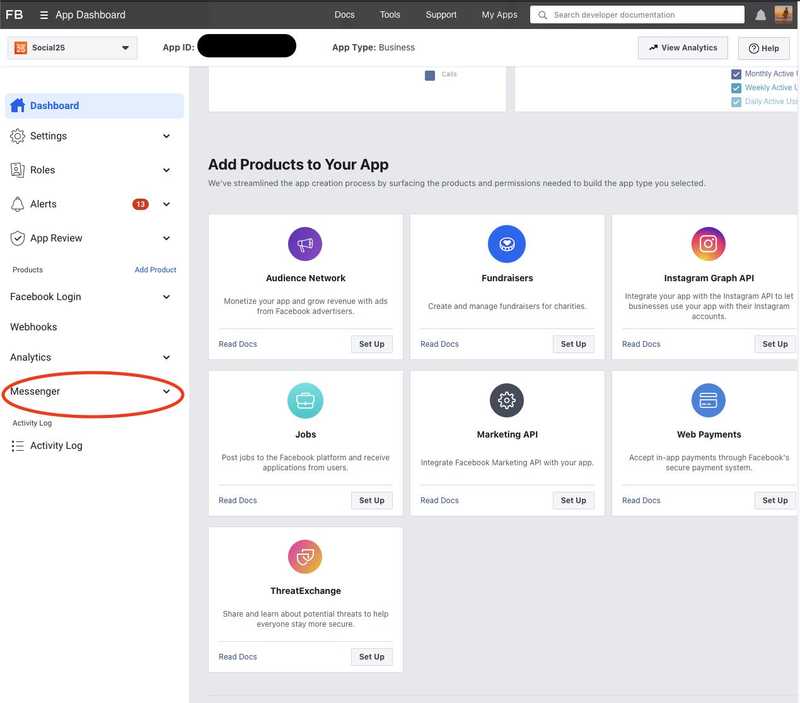This screenshot has height=703, width=800.
Task: Click the Jobs briefcase icon
Action: [x=305, y=400]
